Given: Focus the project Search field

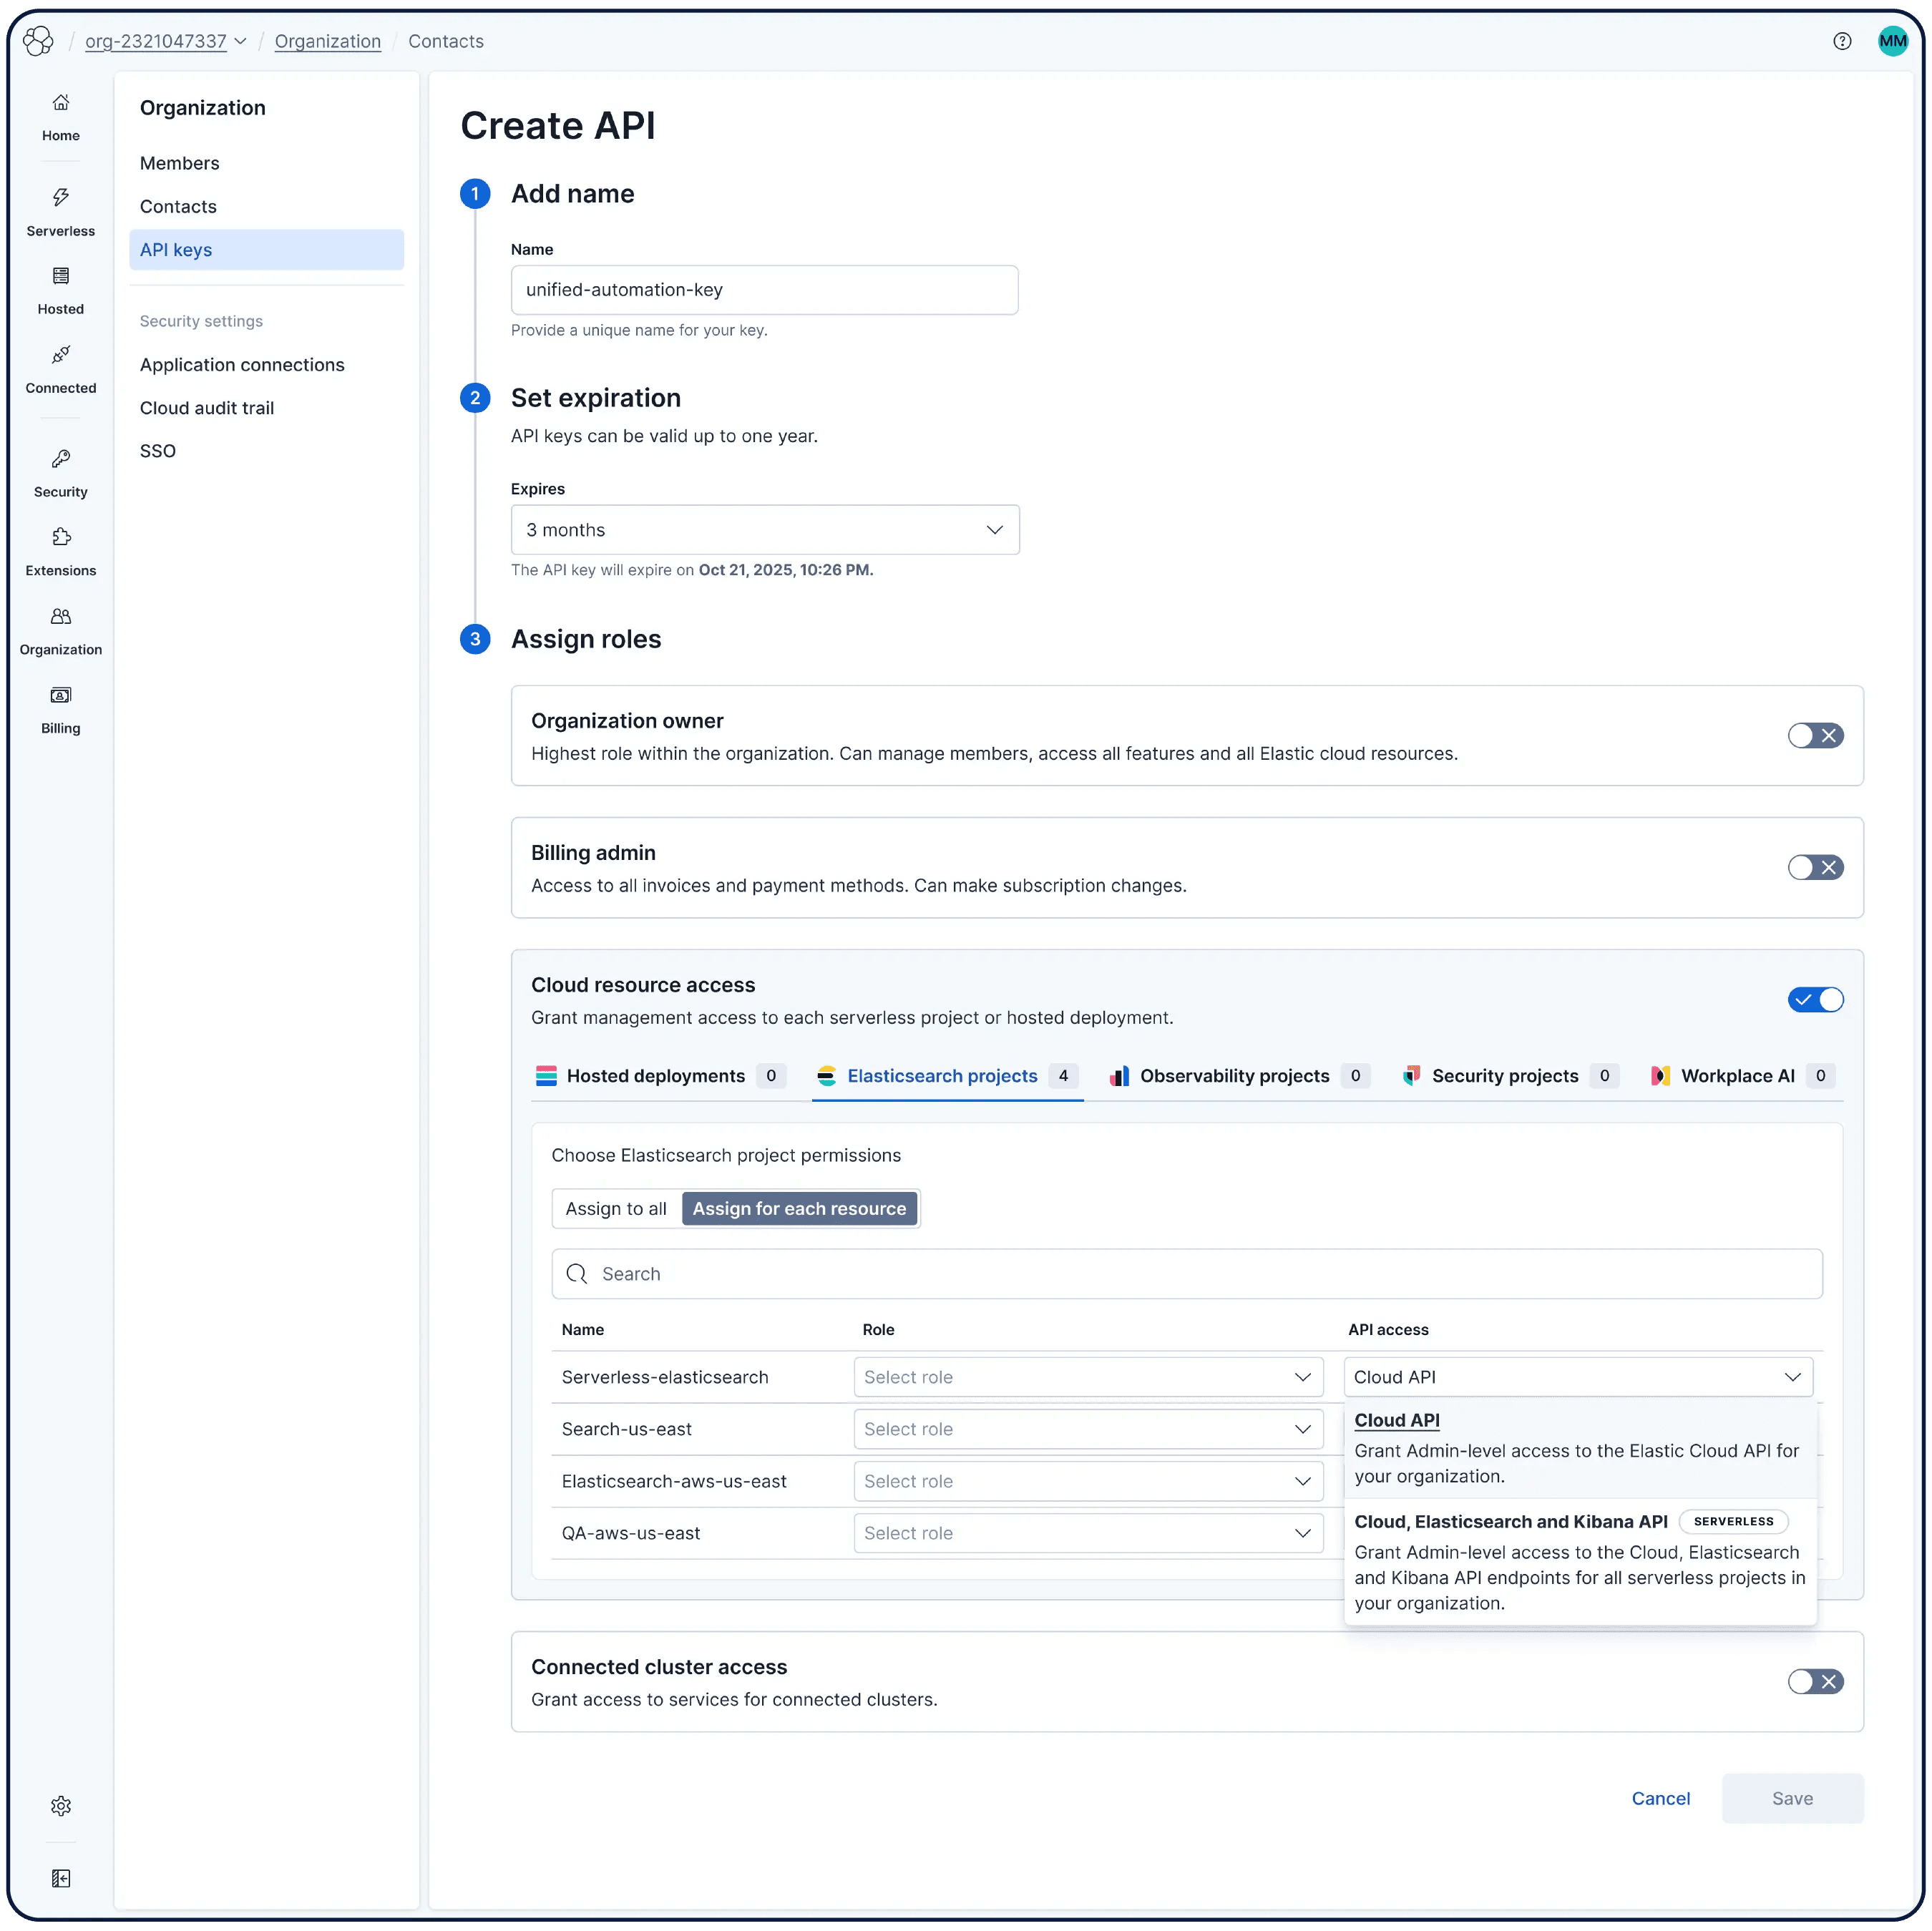Looking at the screenshot, I should 1186,1274.
